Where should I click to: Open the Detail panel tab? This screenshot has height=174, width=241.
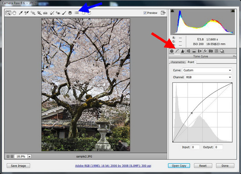183,51
